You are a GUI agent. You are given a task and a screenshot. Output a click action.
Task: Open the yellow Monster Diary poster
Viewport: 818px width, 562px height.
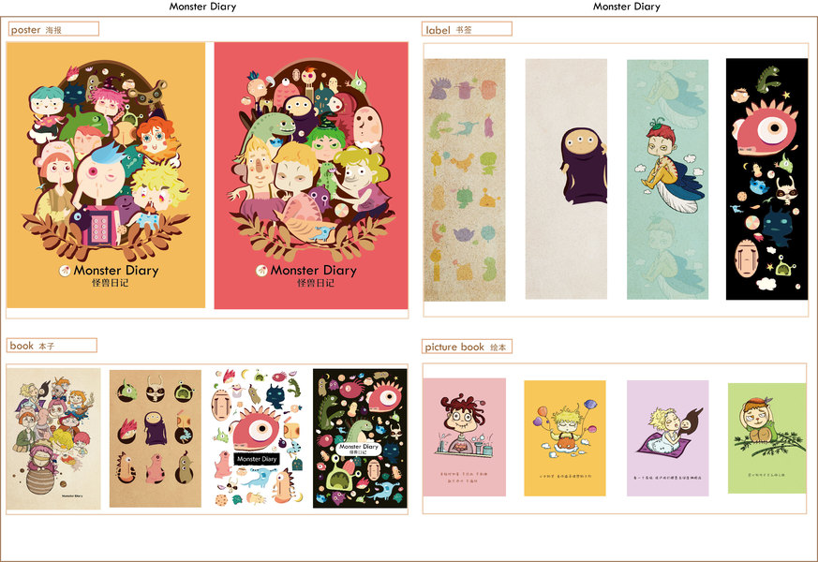click(106, 175)
